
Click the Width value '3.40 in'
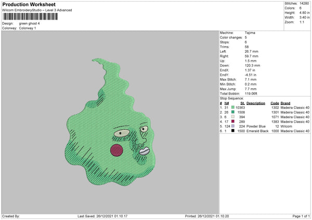coord(304,18)
